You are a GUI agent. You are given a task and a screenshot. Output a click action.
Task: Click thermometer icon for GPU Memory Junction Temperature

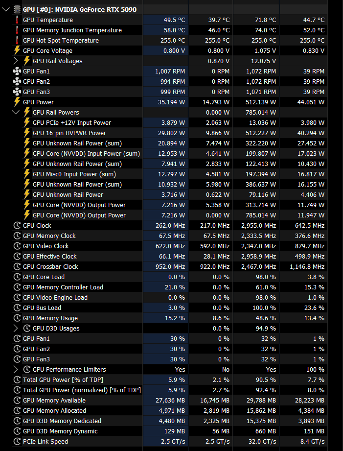17,30
